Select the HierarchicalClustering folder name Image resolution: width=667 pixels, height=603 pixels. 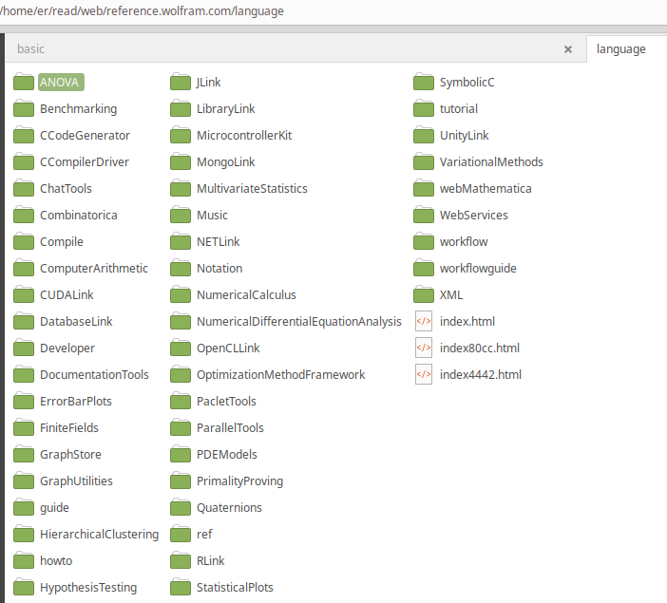pyautogui.click(x=100, y=534)
